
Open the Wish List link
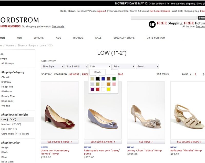click(x=177, y=11)
